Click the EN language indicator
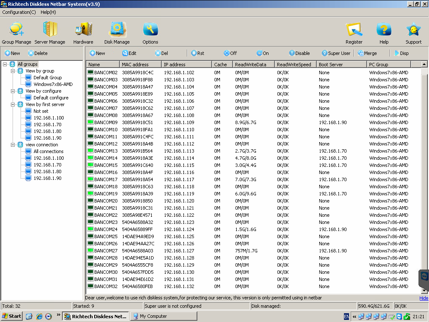This screenshot has width=429, height=322. (x=346, y=317)
